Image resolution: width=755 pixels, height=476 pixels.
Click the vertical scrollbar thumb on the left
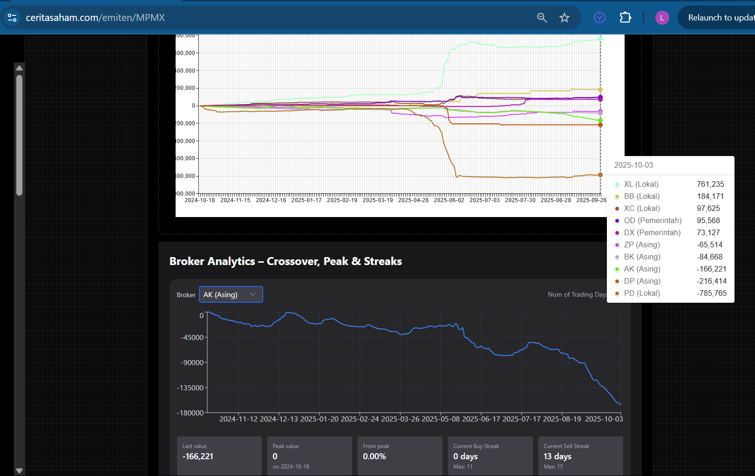[x=19, y=135]
